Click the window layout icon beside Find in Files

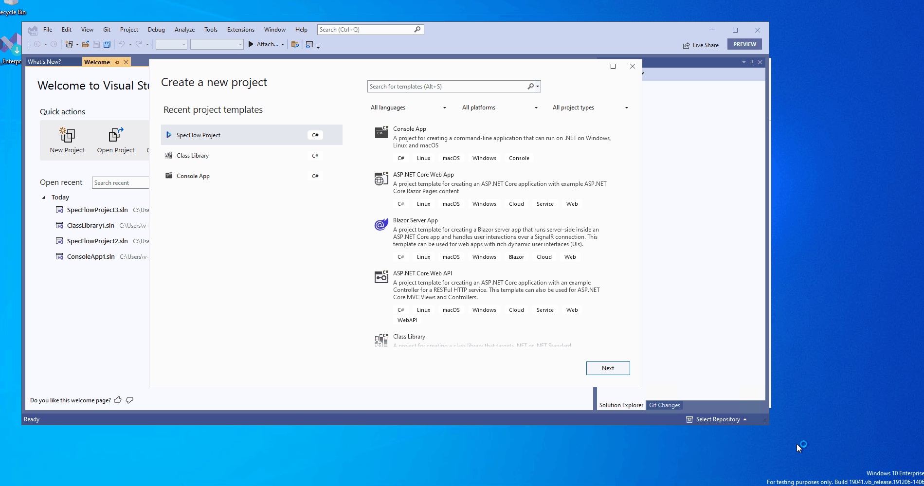(x=309, y=44)
